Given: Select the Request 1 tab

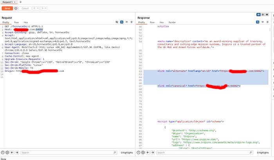Looking at the screenshot, I should point(7,2).
